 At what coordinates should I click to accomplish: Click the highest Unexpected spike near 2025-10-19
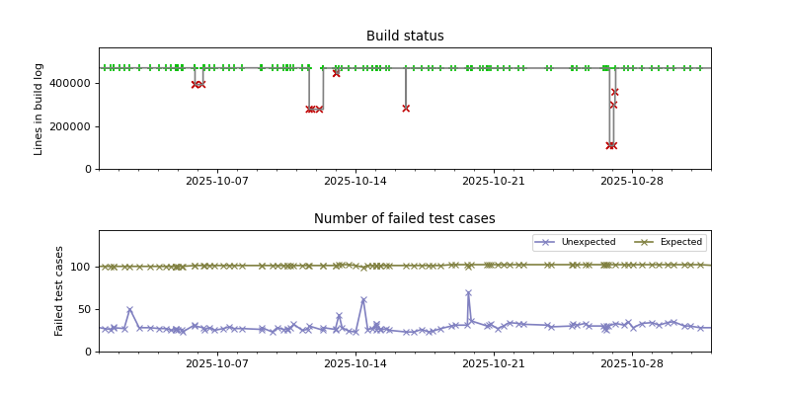coord(468,293)
